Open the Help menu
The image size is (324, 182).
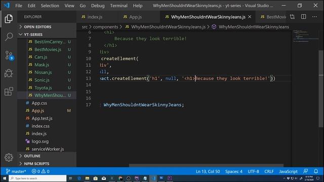(x=137, y=6)
